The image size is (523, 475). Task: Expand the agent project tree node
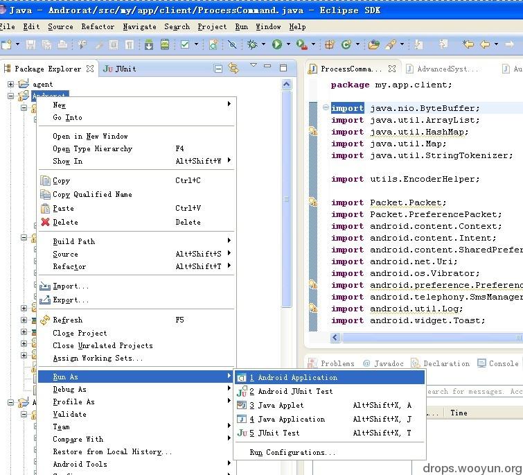coord(10,84)
